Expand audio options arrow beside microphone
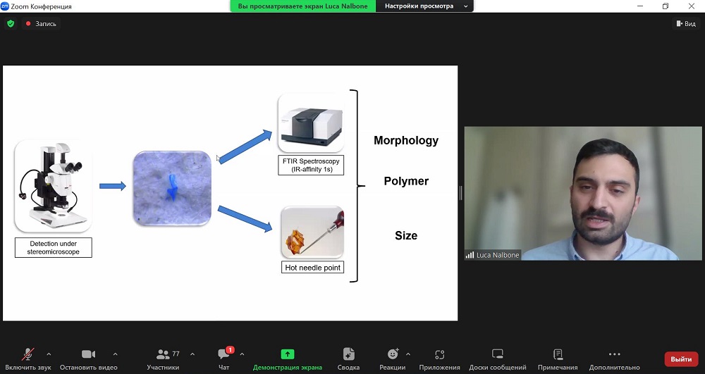Image resolution: width=705 pixels, height=374 pixels. point(49,354)
